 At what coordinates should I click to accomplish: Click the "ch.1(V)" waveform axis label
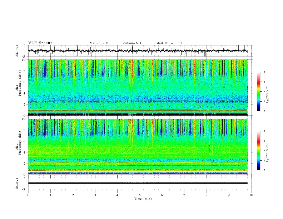point(17,51)
